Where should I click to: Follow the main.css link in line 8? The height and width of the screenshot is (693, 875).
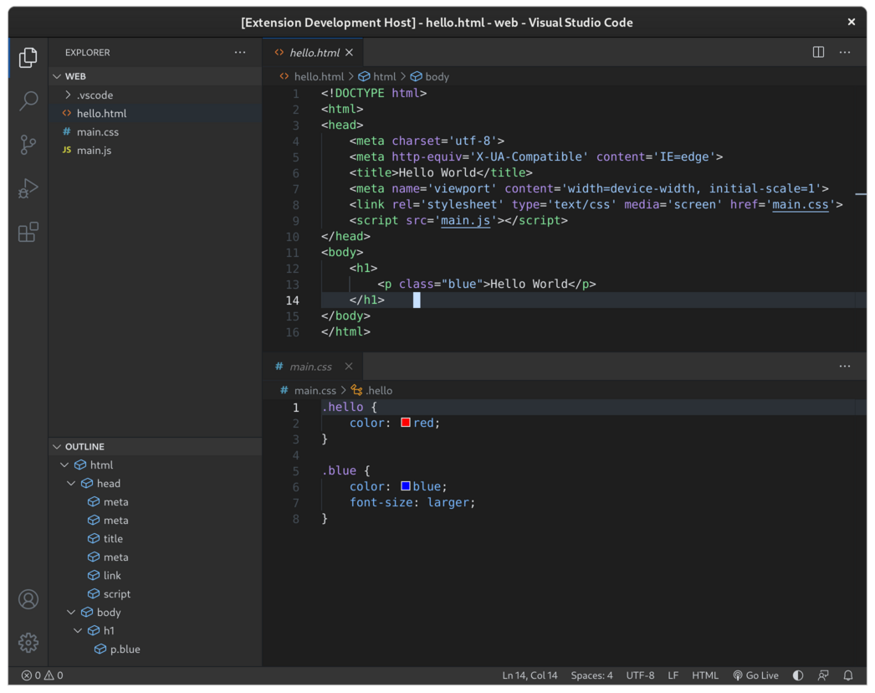tap(801, 204)
